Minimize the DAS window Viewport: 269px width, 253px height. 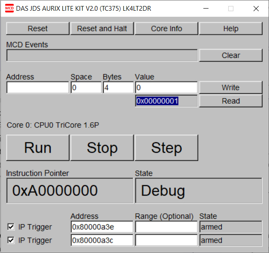(206, 9)
